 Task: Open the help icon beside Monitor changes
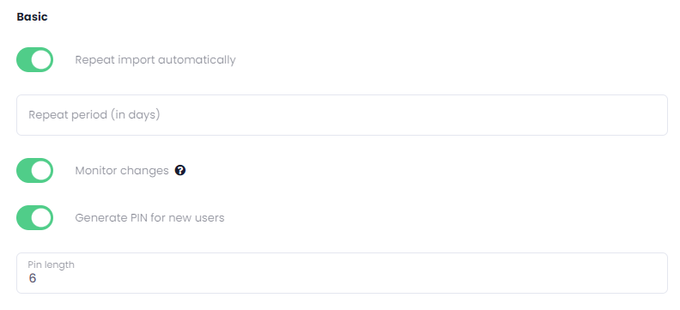(x=180, y=170)
